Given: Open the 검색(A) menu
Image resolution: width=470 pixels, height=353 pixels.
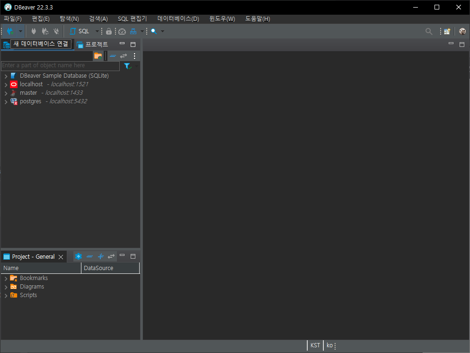Looking at the screenshot, I should [x=98, y=19].
